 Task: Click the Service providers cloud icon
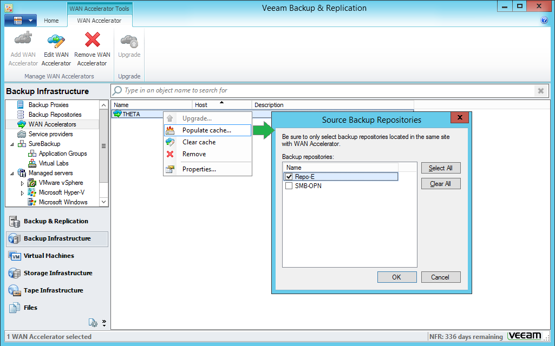[22, 134]
